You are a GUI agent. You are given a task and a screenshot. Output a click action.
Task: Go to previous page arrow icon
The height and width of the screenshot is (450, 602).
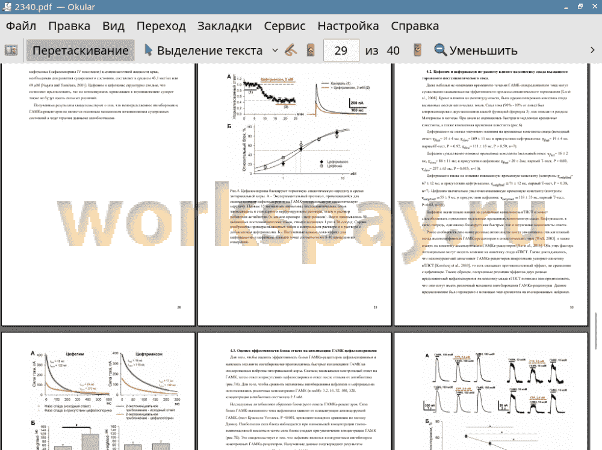tap(311, 51)
